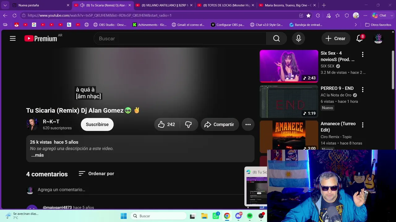Expand the tab search dropdown
This screenshot has height=222, width=396.
click(5, 5)
